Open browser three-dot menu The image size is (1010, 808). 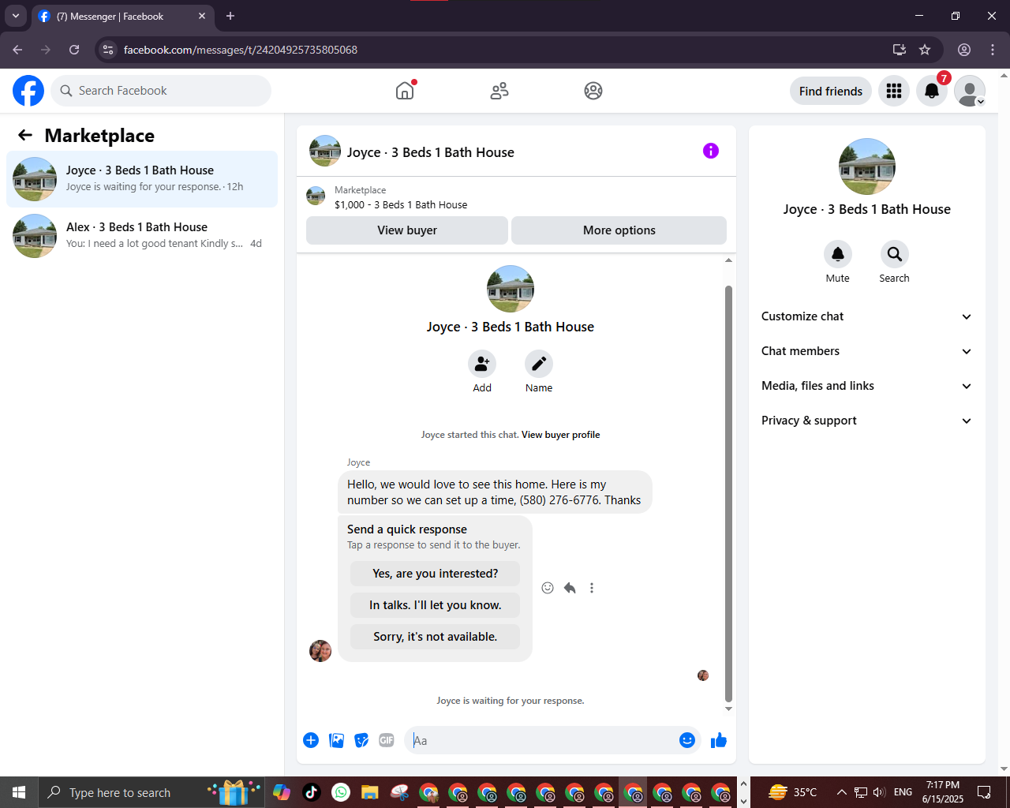tap(993, 50)
